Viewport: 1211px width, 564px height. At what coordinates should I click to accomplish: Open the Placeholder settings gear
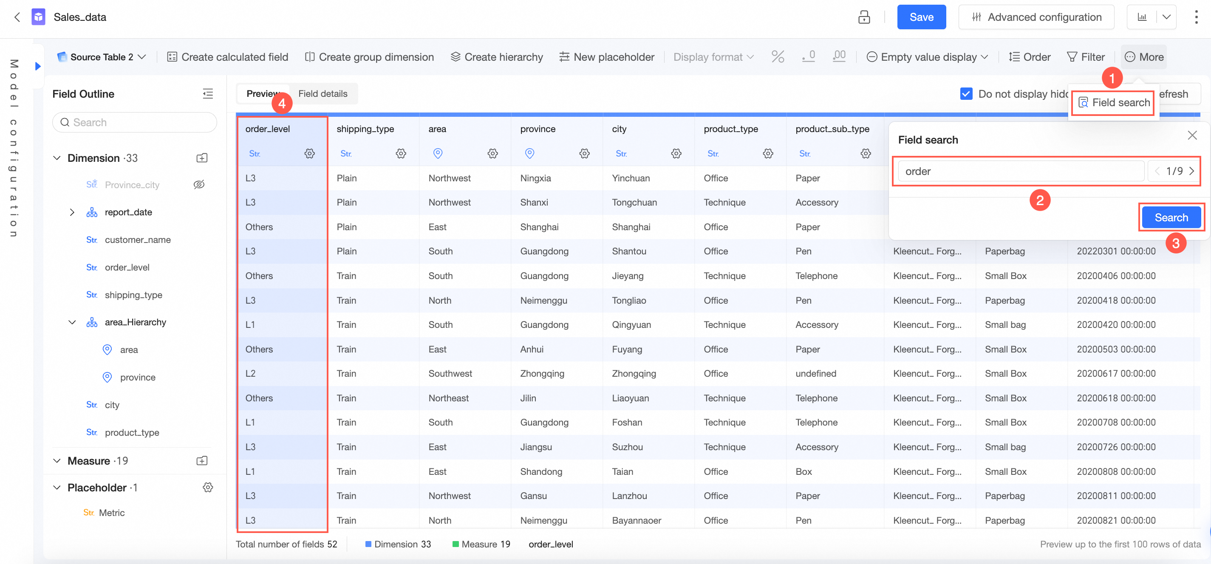(208, 488)
